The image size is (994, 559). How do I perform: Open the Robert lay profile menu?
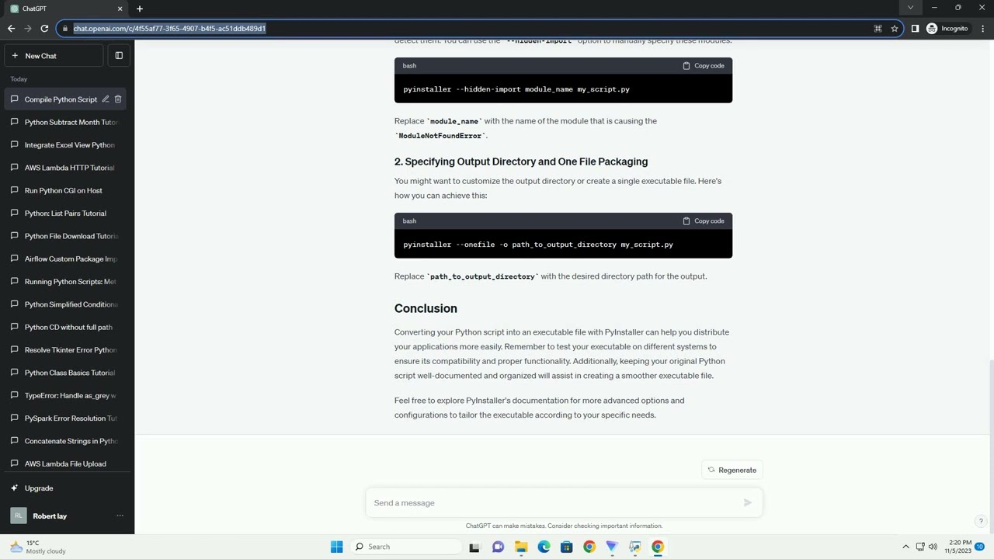(67, 516)
